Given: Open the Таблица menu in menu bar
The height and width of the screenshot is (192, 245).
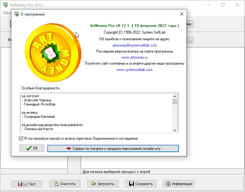Looking at the screenshot, I should tap(7, 13).
